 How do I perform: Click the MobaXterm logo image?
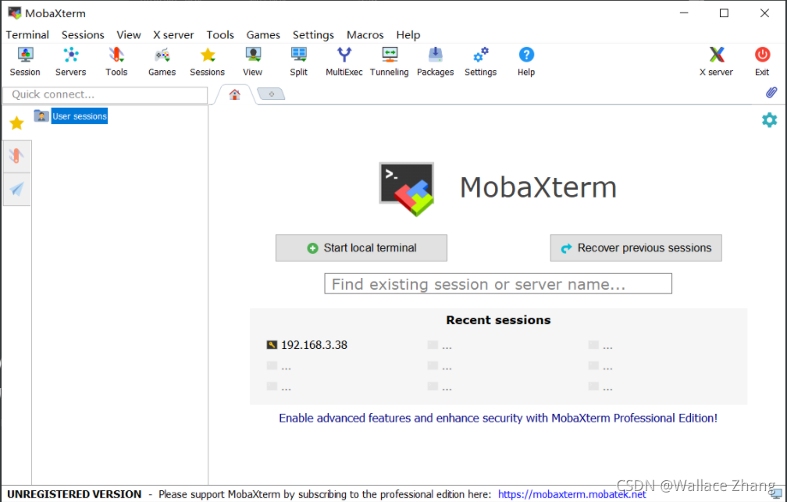click(x=407, y=189)
